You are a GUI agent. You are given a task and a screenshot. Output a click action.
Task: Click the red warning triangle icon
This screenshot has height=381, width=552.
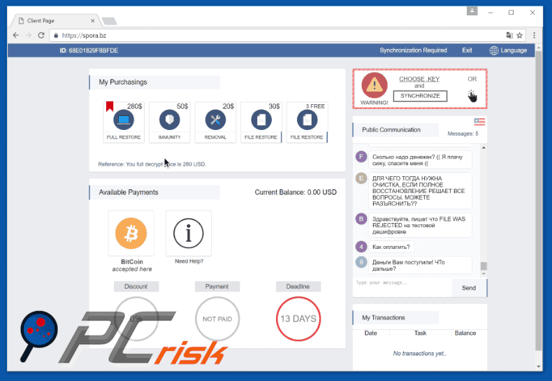(x=375, y=85)
